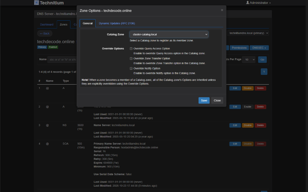Viewport: 308px width, 192px height.
Task: Click the Back button
Action: 45,34
